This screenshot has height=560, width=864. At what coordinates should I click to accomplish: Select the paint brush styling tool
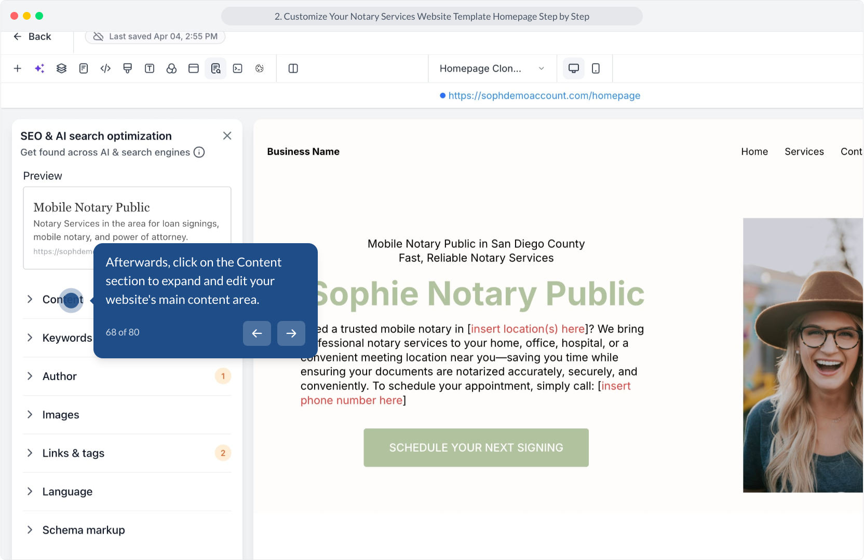tap(128, 68)
